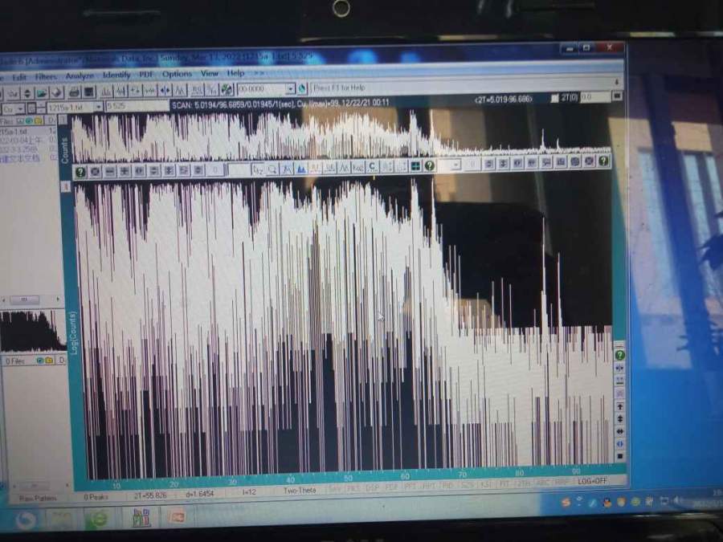The height and width of the screenshot is (542, 723).
Task: Select the zoom window magnifier tool
Action: (x=272, y=169)
